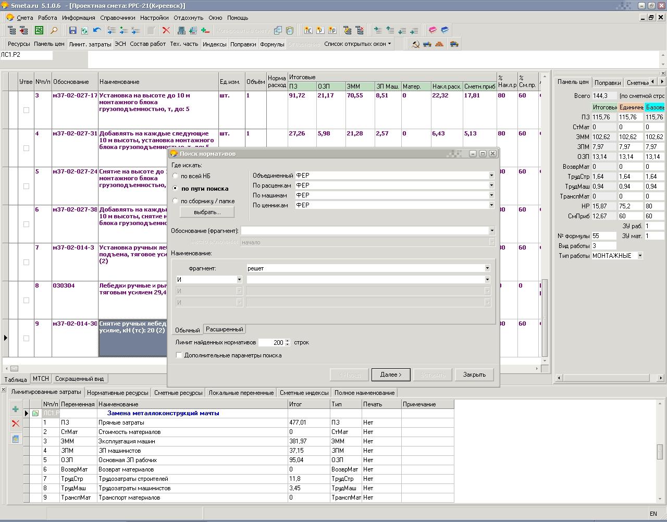Open the magnifier search tool icon
667x522 pixels.
click(53, 30)
